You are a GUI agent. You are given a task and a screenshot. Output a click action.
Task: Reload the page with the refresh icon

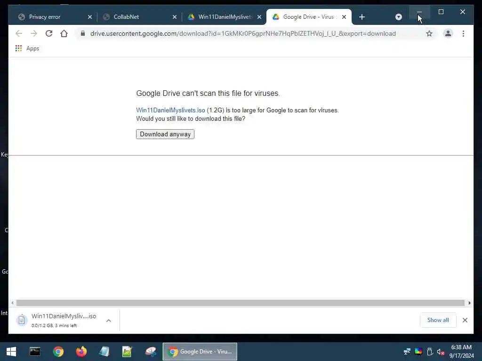(49, 33)
